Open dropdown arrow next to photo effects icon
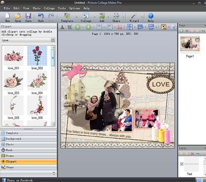The image size is (206, 182). 169,27
